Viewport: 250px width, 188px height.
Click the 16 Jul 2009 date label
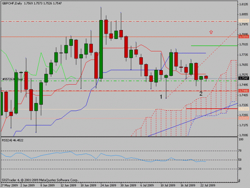(x=188, y=186)
